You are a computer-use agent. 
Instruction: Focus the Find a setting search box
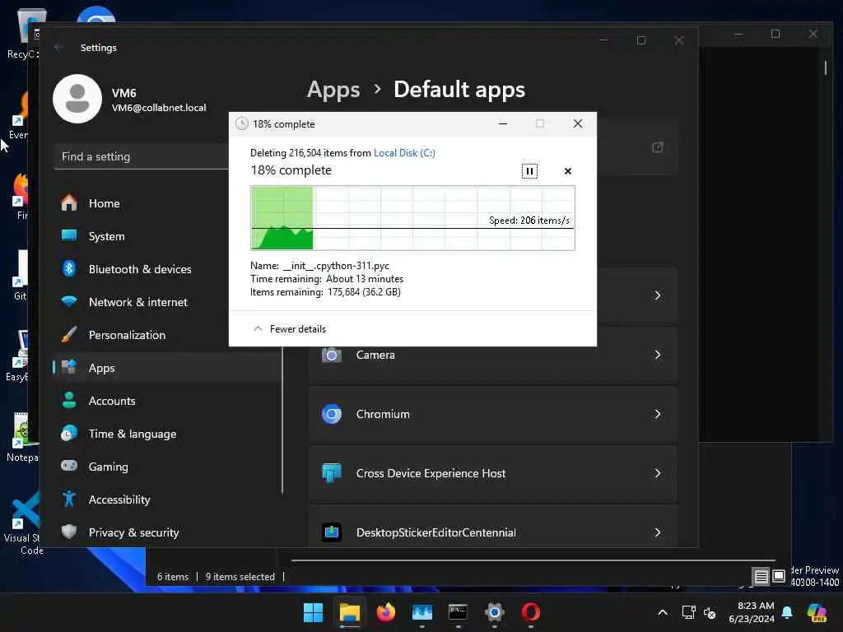tap(142, 156)
